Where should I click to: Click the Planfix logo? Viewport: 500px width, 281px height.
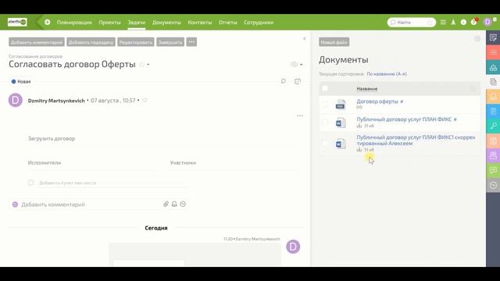point(17,22)
